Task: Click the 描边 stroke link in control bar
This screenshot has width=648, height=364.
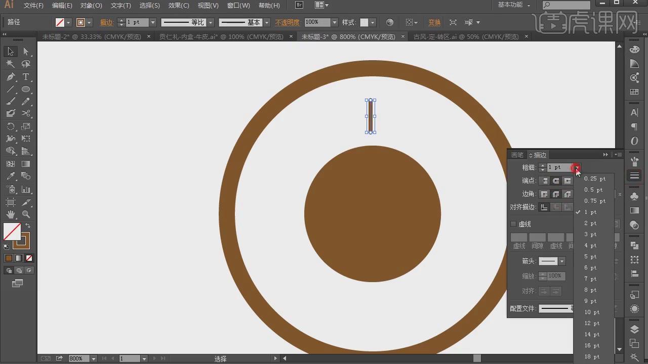Action: point(106,23)
